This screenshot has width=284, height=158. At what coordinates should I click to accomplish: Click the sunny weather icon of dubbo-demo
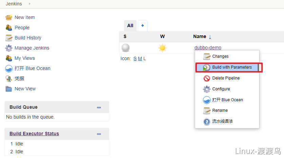(162, 48)
